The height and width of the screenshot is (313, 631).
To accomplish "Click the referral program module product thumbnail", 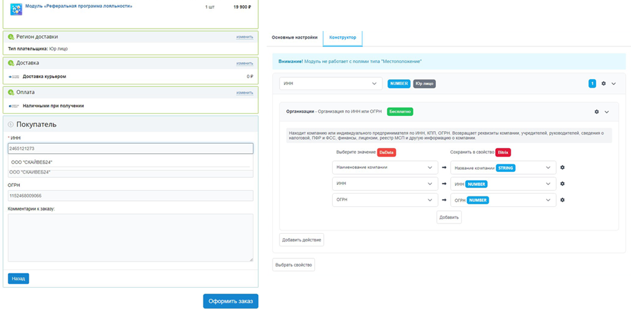I will 16,9.
